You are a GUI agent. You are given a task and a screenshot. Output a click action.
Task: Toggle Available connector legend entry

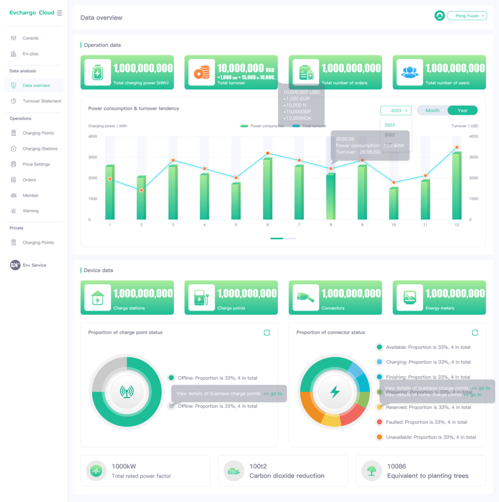point(423,348)
